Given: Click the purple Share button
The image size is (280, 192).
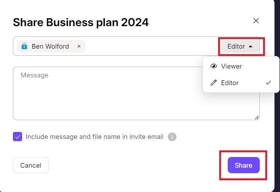Looking at the screenshot, I should pos(244,165).
